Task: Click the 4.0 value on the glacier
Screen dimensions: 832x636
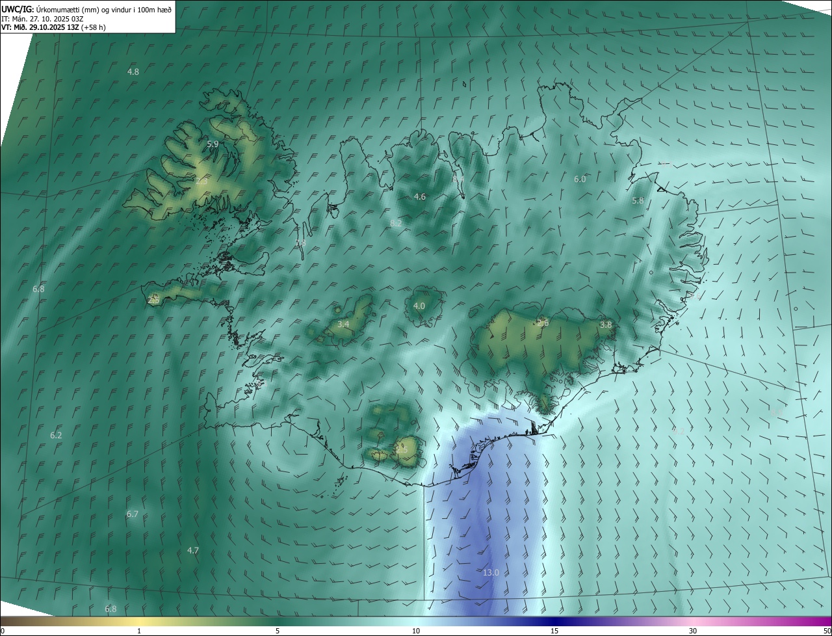Action: click(419, 306)
